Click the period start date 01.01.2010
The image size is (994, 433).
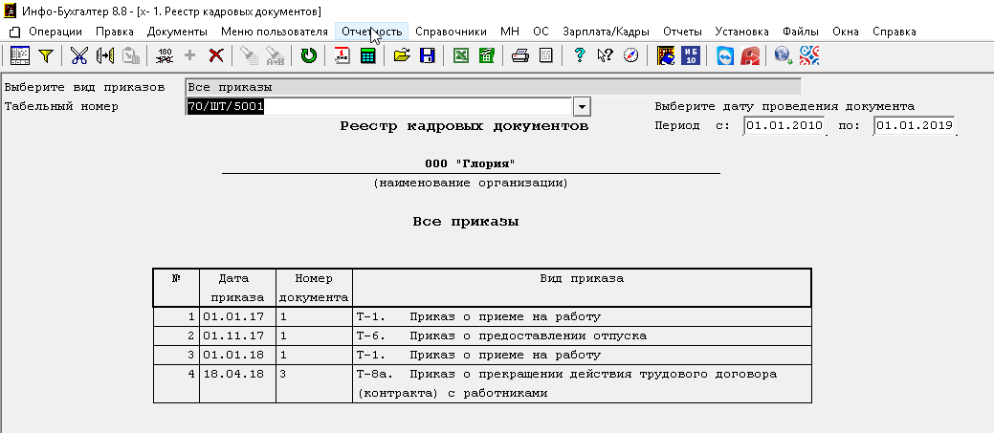[784, 125]
